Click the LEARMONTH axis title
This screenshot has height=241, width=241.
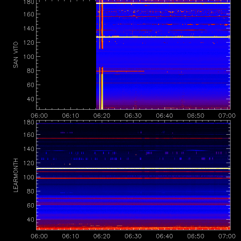(16, 175)
